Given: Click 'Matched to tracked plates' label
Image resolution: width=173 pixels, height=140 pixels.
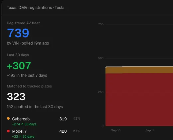Looking at the screenshot, I should click(29, 86).
